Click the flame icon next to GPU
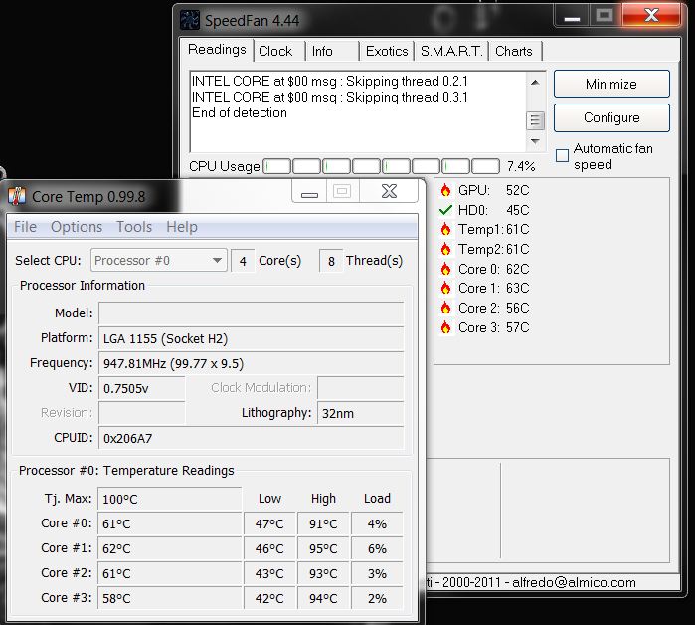The width and height of the screenshot is (695, 625). click(445, 190)
